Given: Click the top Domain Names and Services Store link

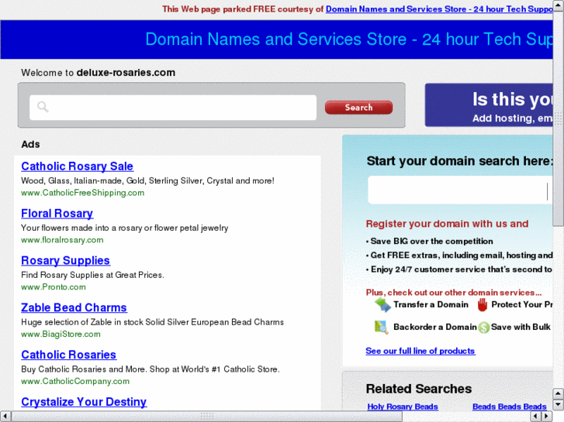Looking at the screenshot, I should click(439, 9).
